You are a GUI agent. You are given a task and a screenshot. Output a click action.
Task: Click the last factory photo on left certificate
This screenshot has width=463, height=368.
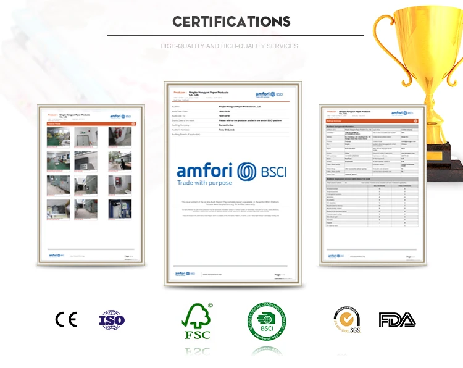click(x=120, y=210)
